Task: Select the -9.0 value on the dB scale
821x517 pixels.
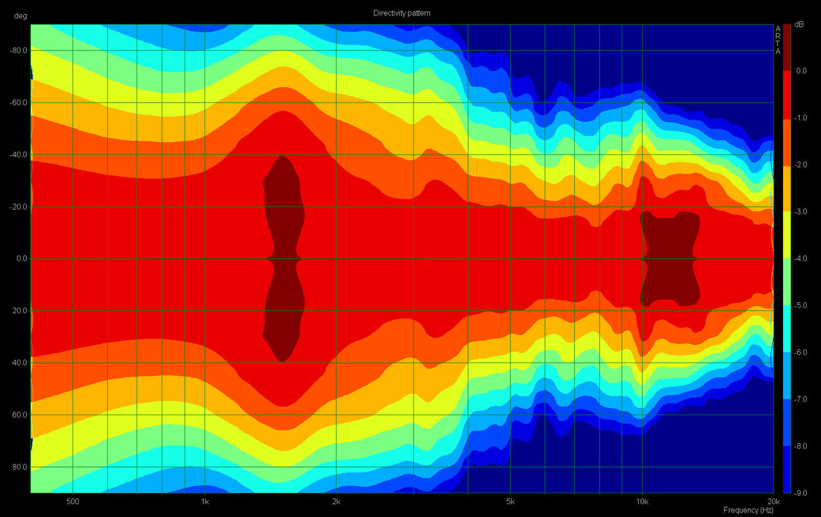Action: pos(800,493)
